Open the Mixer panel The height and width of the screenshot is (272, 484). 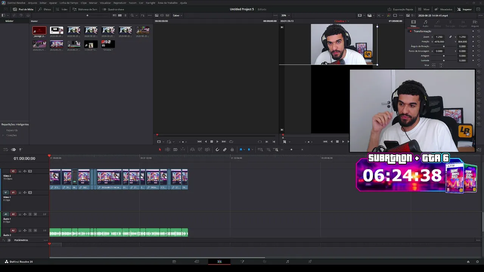[x=424, y=9]
